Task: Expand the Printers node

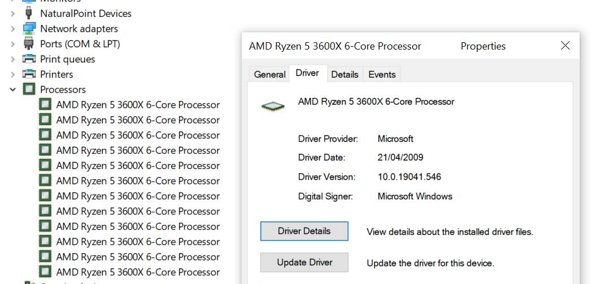Action: (13, 74)
